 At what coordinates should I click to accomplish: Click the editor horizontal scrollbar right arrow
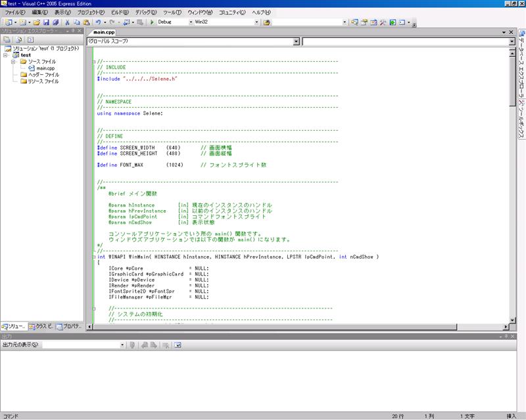coord(506,327)
